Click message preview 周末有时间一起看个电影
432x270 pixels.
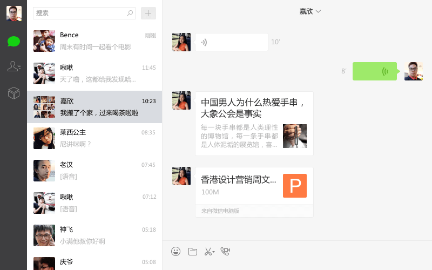(96, 47)
